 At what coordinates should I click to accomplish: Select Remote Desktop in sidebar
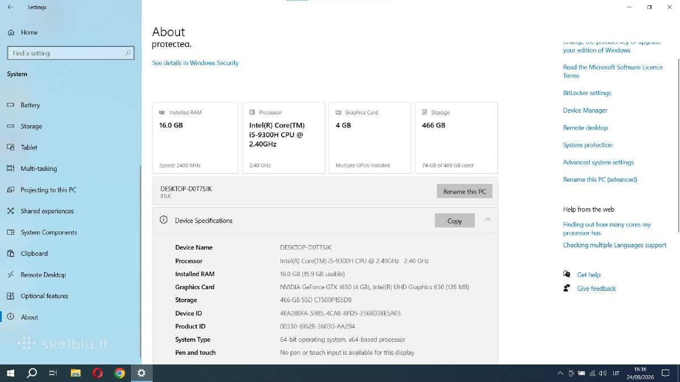[70, 275]
